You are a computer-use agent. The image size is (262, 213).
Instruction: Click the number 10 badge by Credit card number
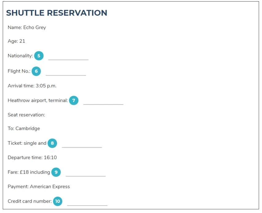[58, 201]
